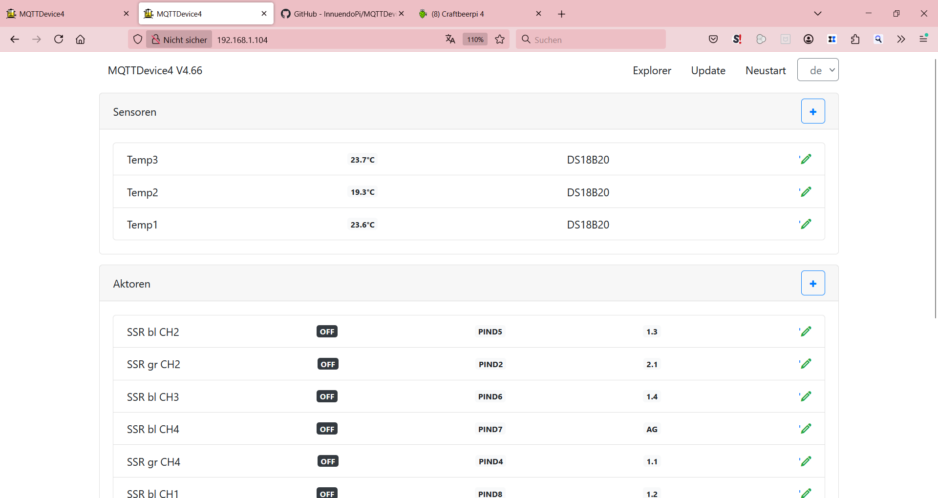Toggle SSR gr CH2 OFF state badge
The image size is (938, 498).
point(328,364)
